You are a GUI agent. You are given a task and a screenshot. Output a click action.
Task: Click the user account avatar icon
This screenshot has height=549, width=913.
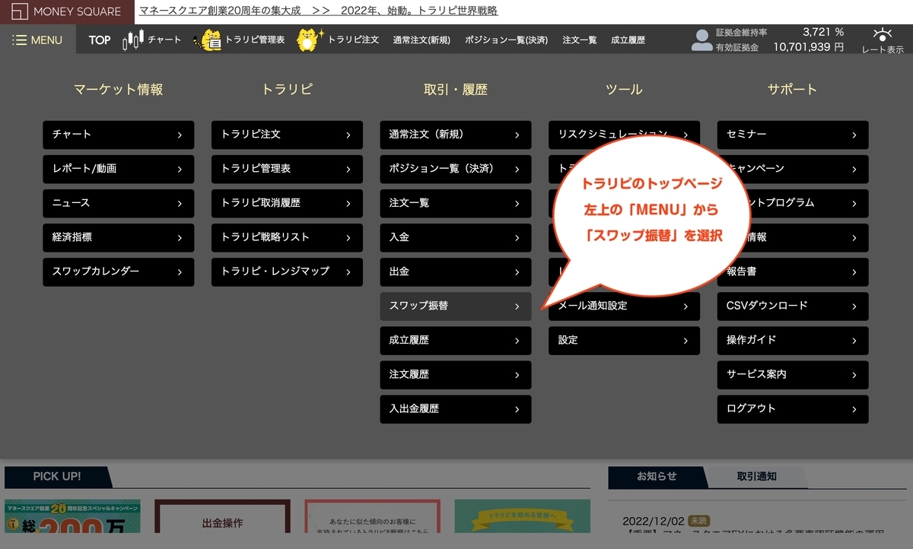pos(702,40)
